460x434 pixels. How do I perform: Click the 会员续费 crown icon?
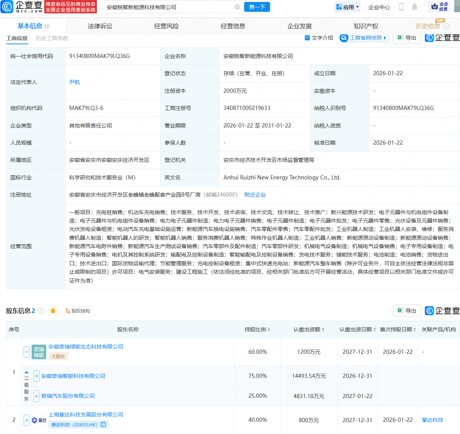(x=439, y=7)
